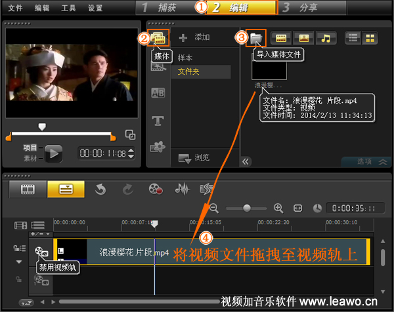This screenshot has width=394, height=312.
Task: Select the 样本 folder entry
Action: click(185, 58)
